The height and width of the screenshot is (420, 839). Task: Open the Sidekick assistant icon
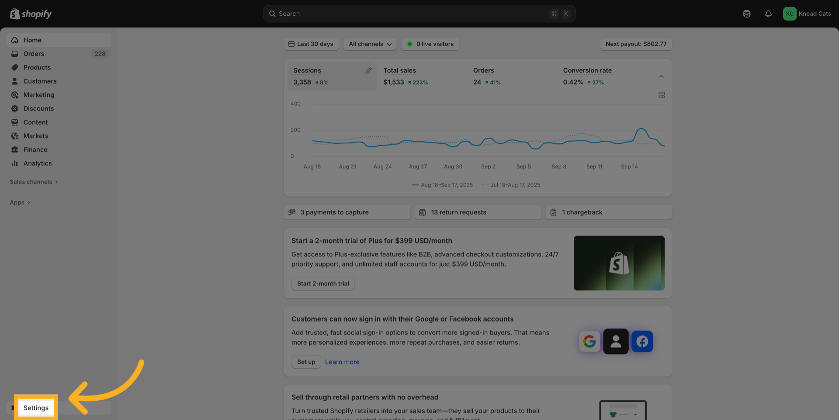click(x=747, y=14)
